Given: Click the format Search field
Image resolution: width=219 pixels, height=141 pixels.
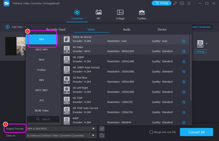Looking at the screenshot, I should click(43, 119).
